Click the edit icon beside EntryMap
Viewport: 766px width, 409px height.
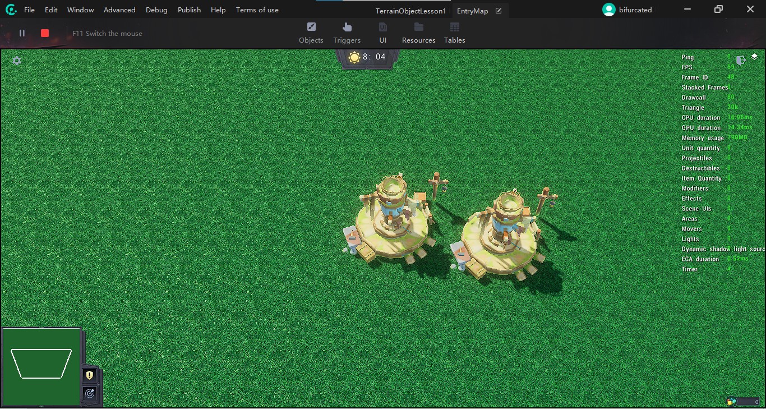pyautogui.click(x=499, y=11)
